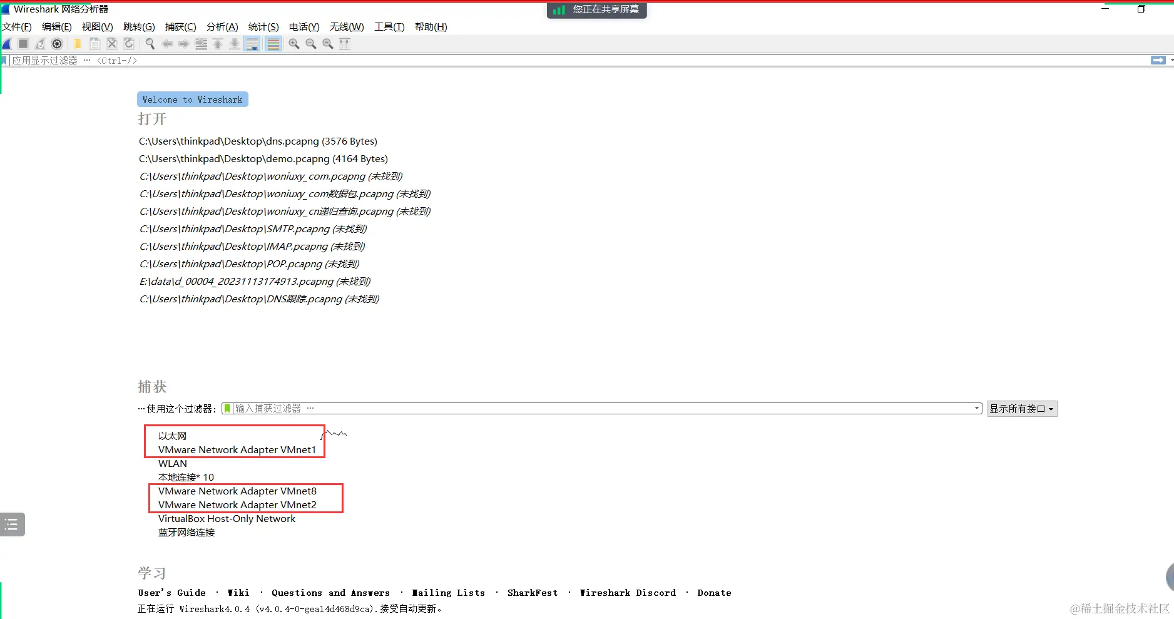Open the 分析(A) menu
Viewport: 1174px width, 619px height.
pyautogui.click(x=222, y=27)
